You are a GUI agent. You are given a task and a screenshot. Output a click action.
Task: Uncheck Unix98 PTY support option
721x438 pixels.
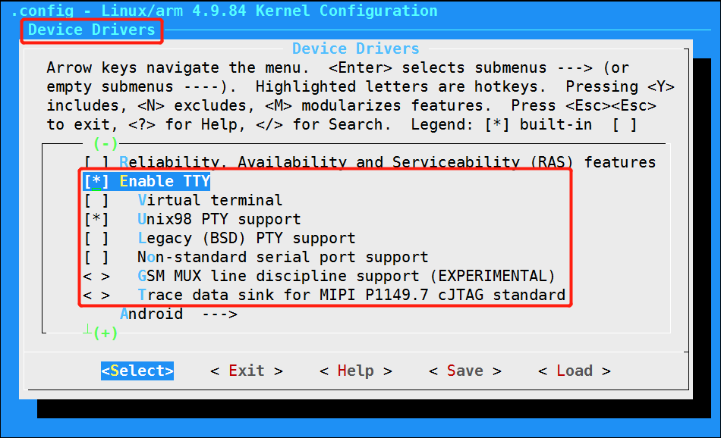(x=96, y=220)
